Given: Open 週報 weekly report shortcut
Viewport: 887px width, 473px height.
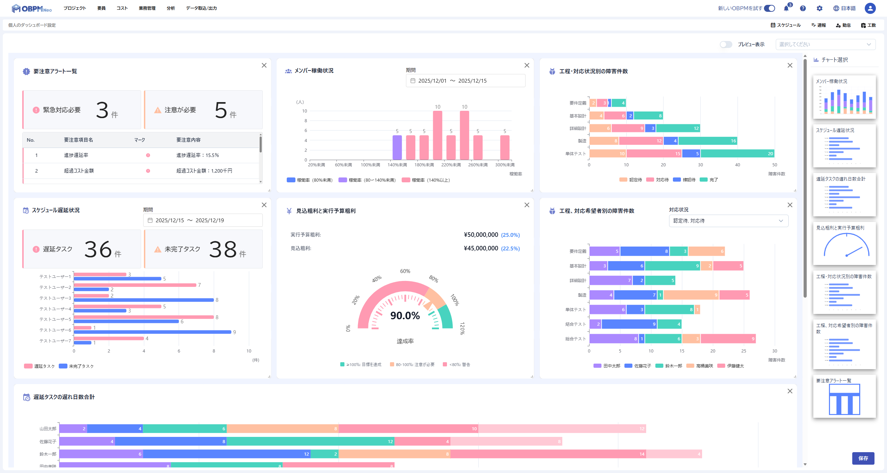Looking at the screenshot, I should click(x=819, y=25).
